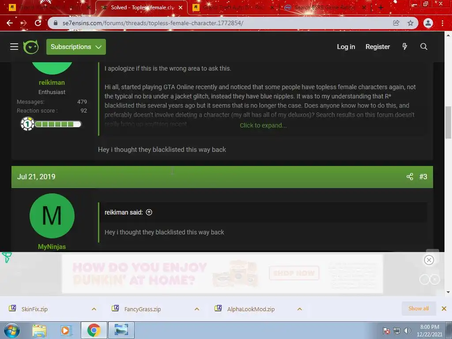452x339 pixels.
Task: Click the Se7enSins green cat logo
Action: 31,47
